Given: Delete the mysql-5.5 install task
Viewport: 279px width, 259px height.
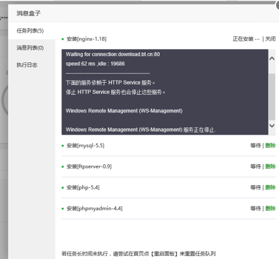Looking at the screenshot, I should point(270,146).
